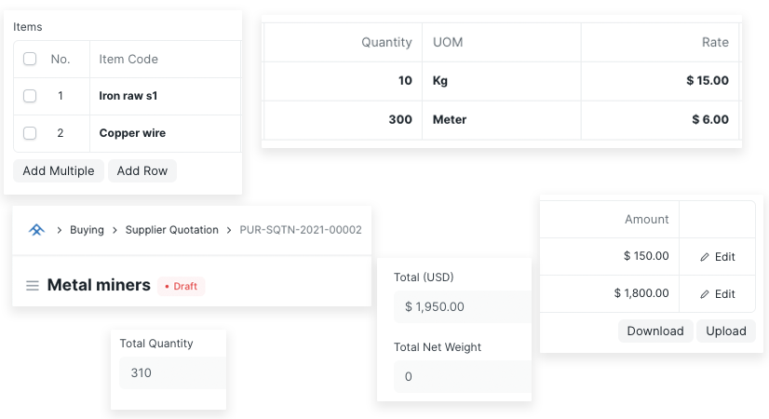Screen dimensions: 769x419
Task: Check the Iron raw s1 row checkbox
Action: tap(30, 96)
